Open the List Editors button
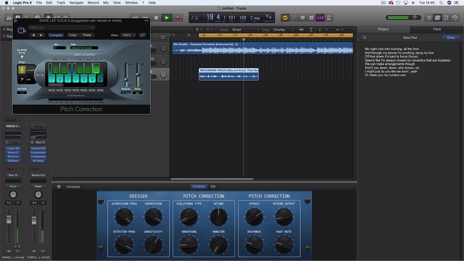Image resolution: width=464 pixels, height=261 pixels. [429, 17]
